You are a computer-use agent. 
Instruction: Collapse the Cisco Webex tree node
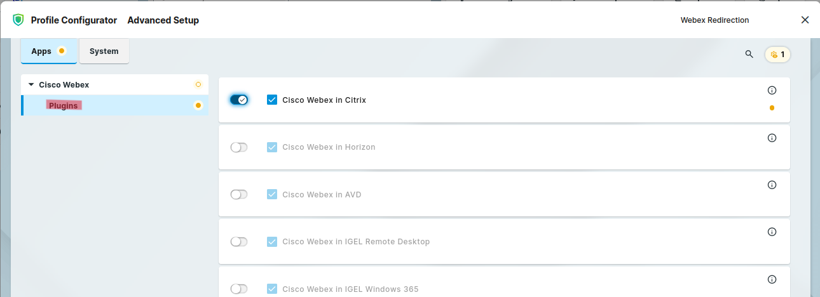31,84
